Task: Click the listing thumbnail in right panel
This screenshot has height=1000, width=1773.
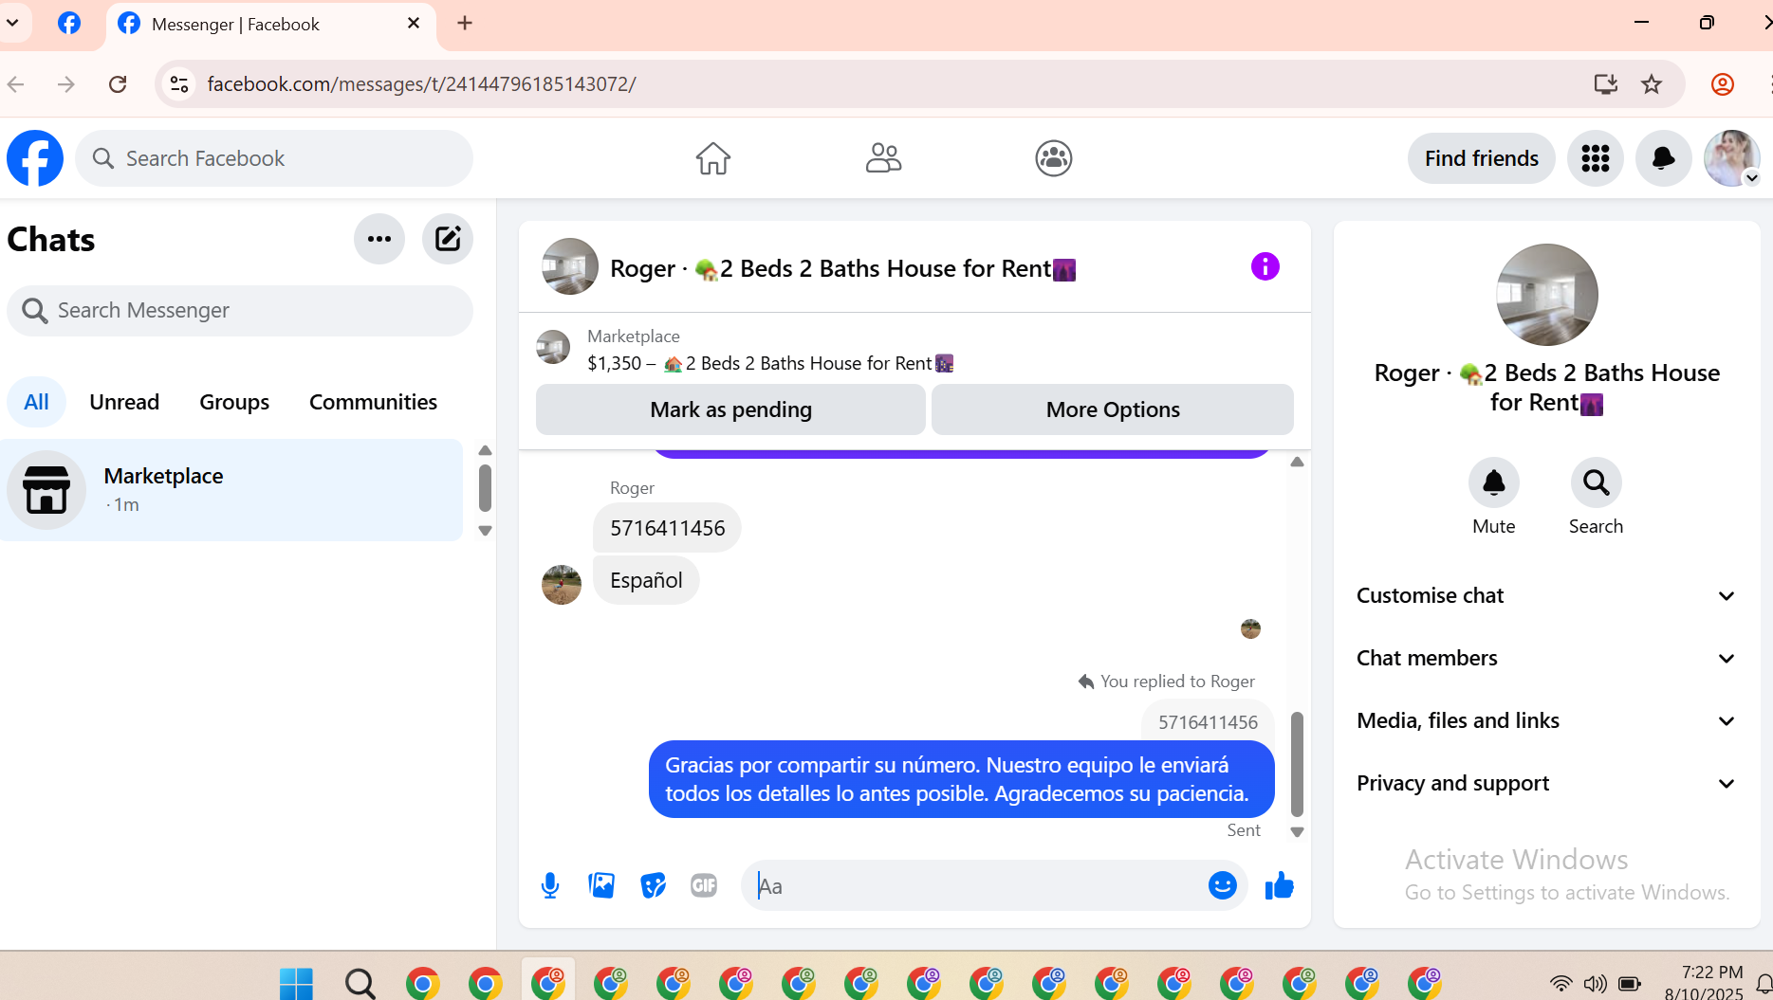Action: click(1546, 295)
